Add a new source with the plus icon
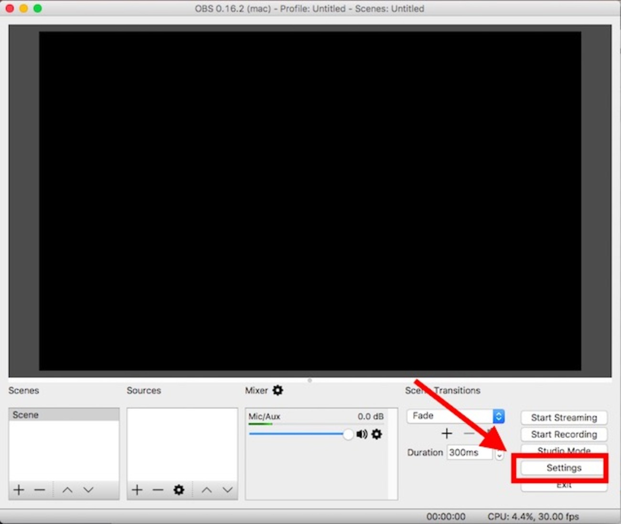621x524 pixels. point(137,490)
